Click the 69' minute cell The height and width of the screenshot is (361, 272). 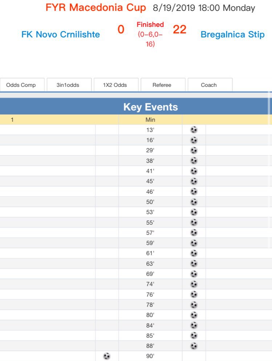(x=150, y=274)
